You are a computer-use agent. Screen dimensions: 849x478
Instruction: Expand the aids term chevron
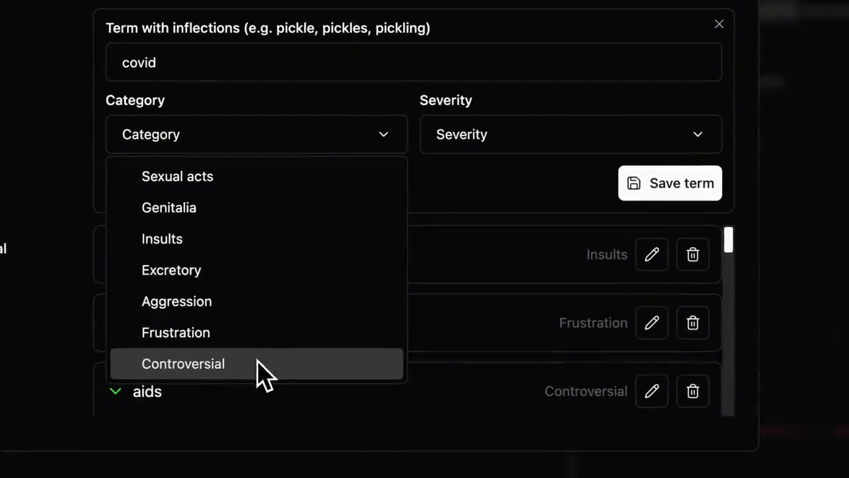(x=115, y=391)
